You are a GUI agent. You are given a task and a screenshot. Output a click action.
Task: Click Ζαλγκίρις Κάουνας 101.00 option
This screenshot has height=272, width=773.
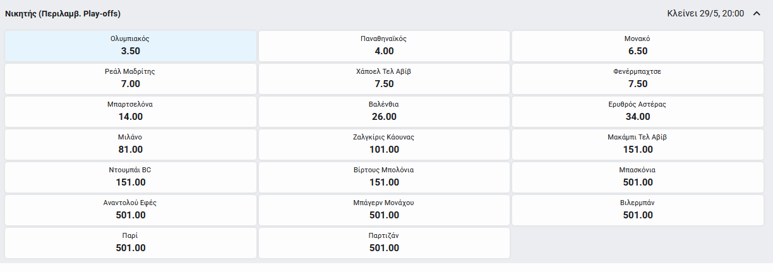384,144
